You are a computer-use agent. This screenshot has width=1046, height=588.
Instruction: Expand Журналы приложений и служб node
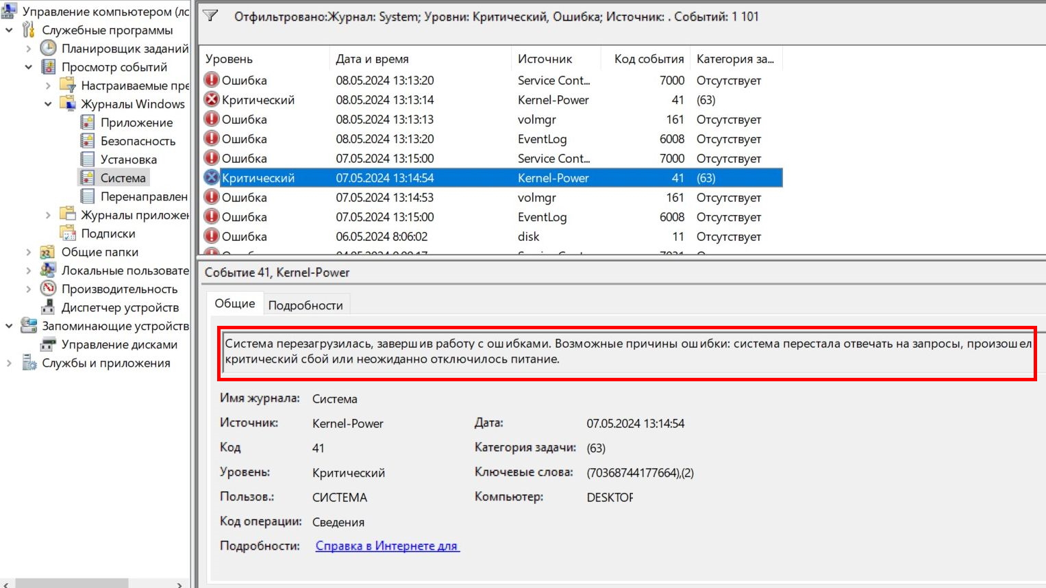(x=48, y=215)
